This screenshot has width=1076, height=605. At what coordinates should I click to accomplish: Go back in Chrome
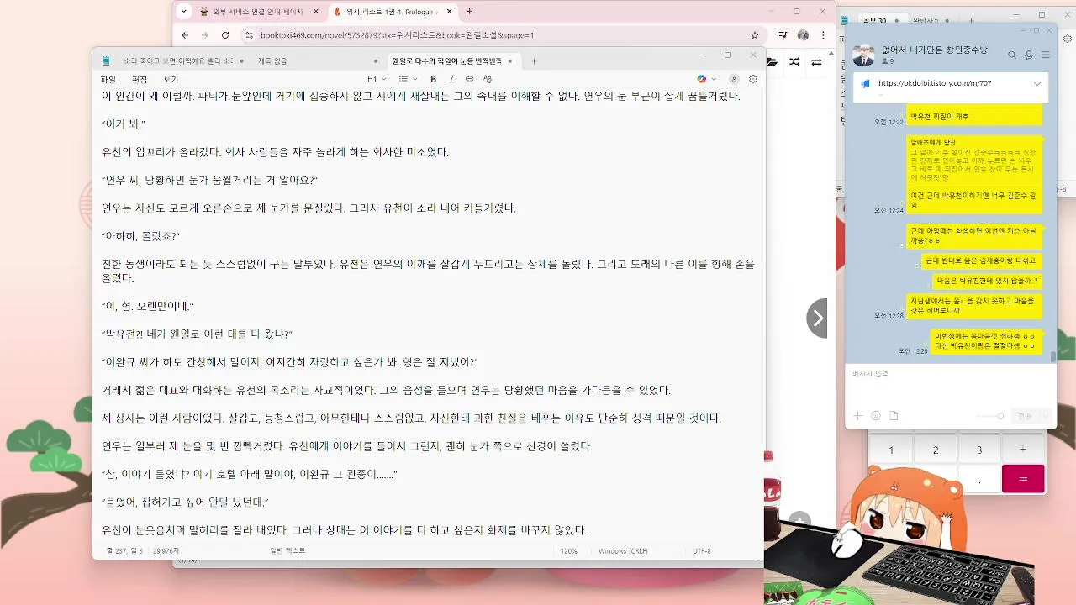185,35
